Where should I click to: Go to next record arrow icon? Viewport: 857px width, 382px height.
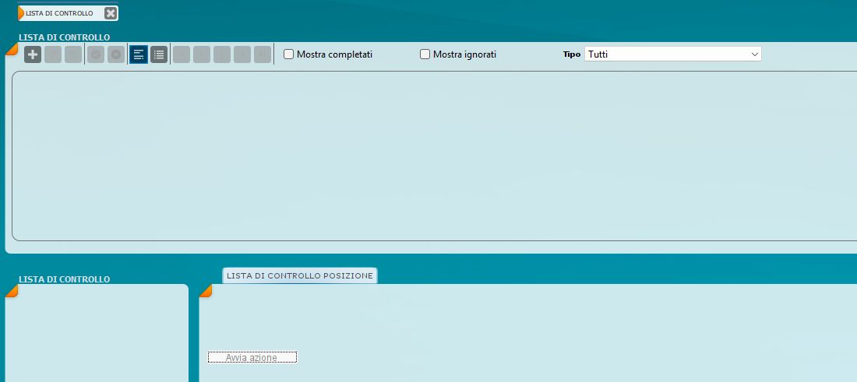pos(242,54)
